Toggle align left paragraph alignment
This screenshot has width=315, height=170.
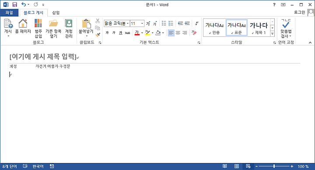point(171,32)
